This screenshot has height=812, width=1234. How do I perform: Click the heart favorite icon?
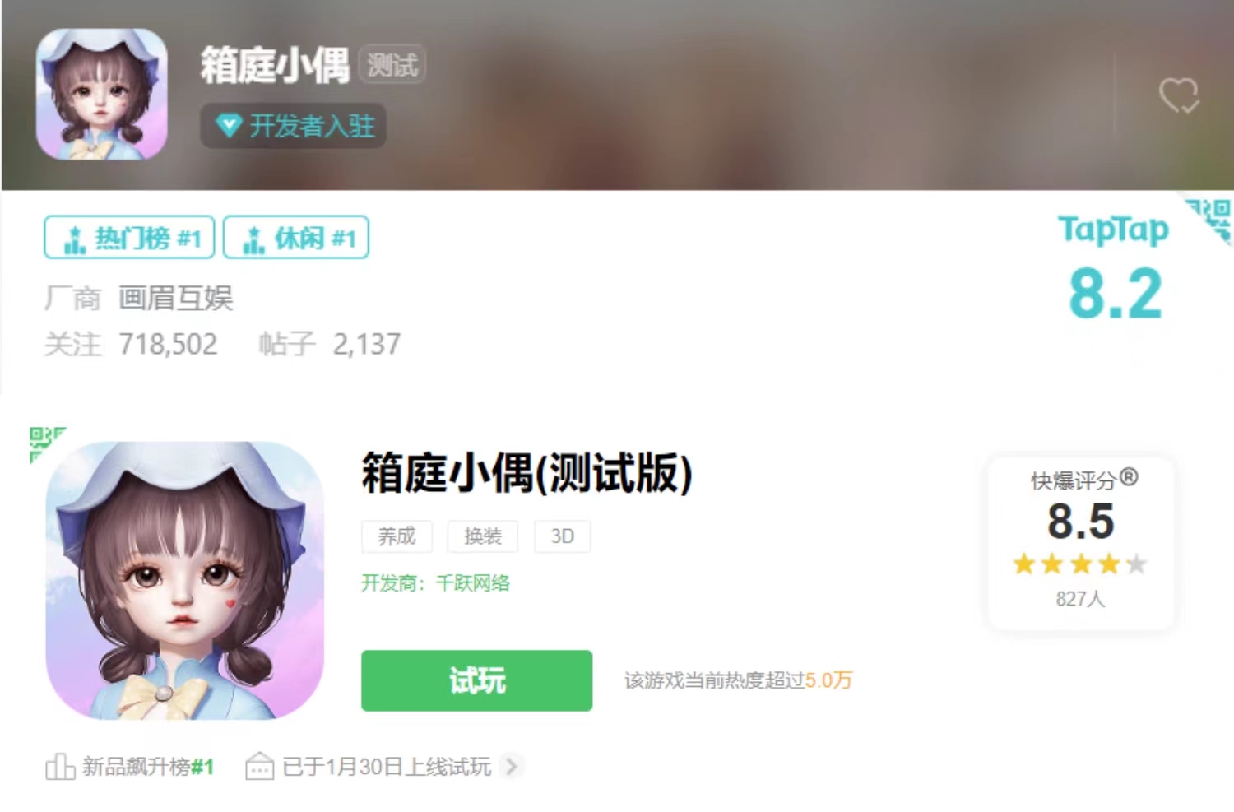(1179, 95)
